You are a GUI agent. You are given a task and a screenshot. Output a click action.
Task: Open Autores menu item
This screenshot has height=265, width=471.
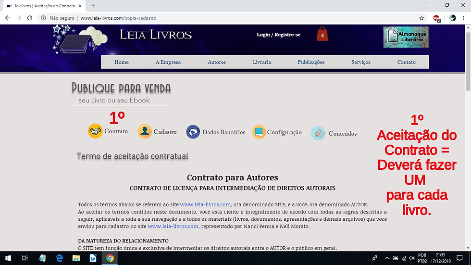point(217,62)
